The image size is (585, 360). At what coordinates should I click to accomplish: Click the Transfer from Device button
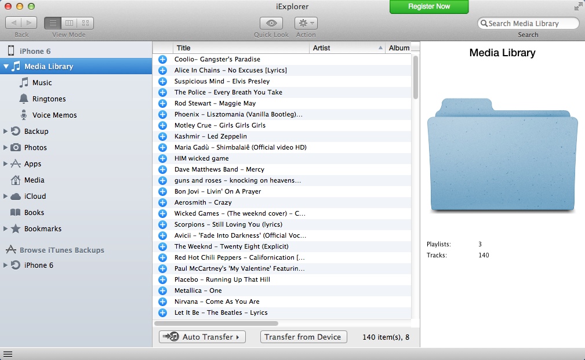click(303, 337)
